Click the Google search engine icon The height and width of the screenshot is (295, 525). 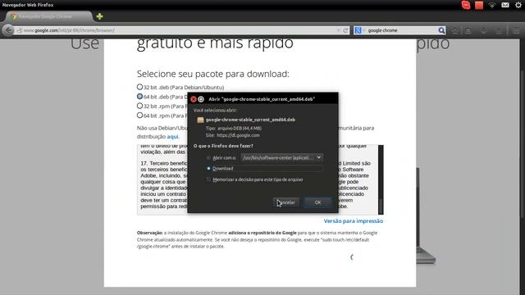[x=358, y=30]
